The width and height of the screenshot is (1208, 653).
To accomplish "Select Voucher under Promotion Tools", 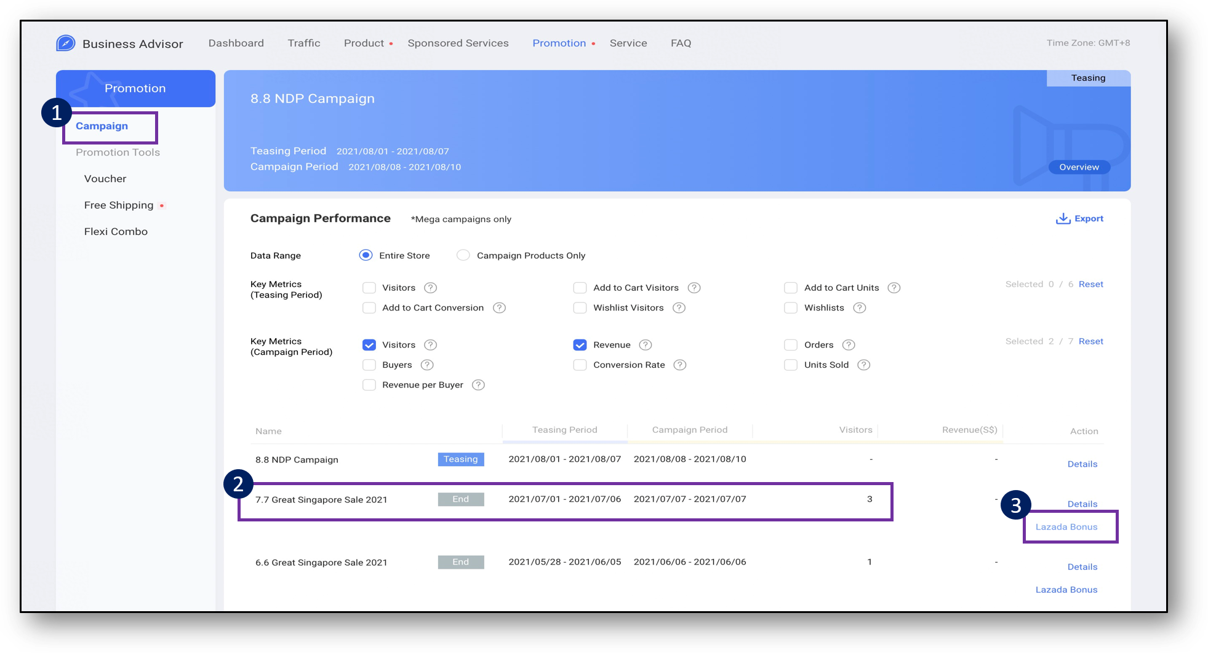I will pos(105,179).
